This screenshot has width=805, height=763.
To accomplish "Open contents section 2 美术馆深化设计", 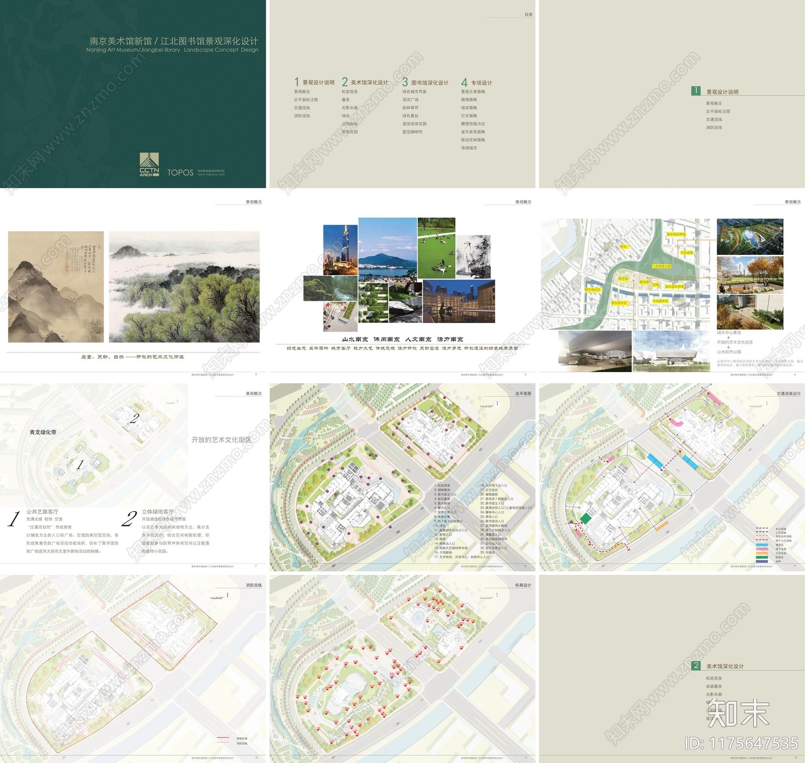I will pyautogui.click(x=365, y=82).
